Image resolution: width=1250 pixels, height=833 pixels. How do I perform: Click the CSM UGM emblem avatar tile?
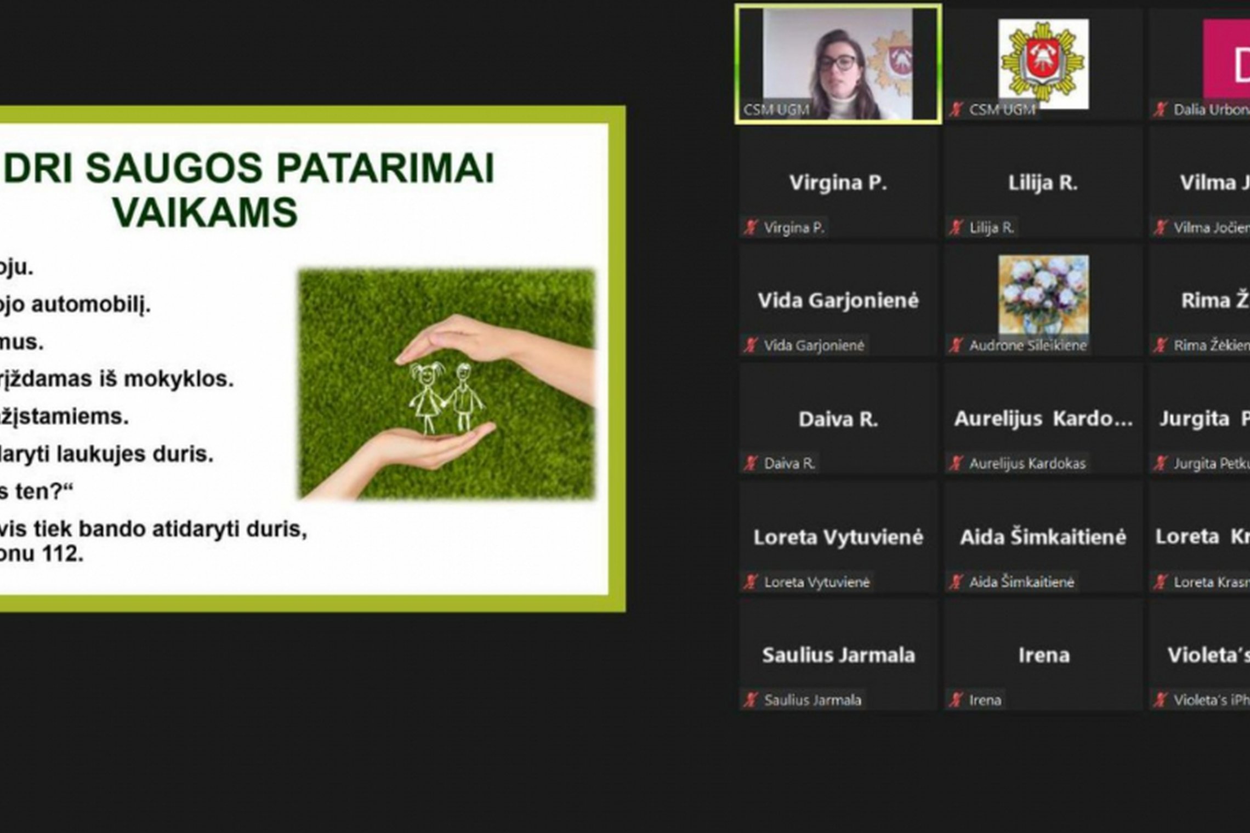pyautogui.click(x=1043, y=65)
